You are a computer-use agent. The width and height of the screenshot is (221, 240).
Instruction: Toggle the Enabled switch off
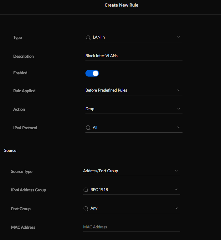(92, 73)
